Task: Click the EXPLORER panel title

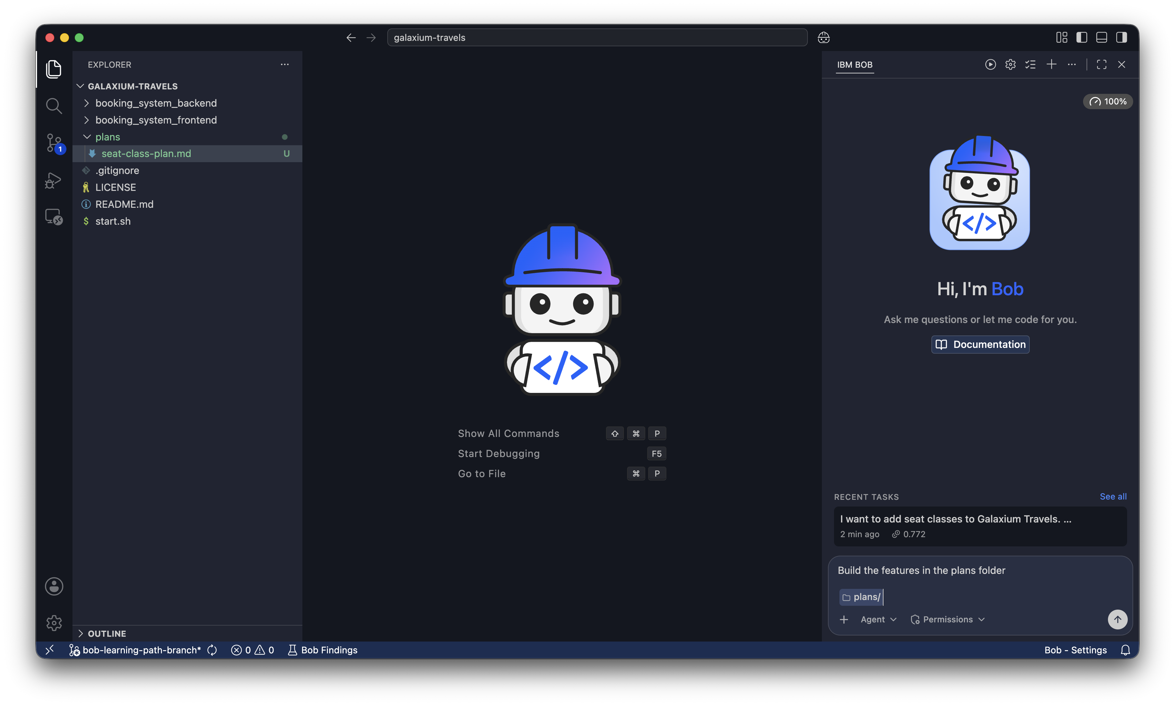Action: point(110,65)
